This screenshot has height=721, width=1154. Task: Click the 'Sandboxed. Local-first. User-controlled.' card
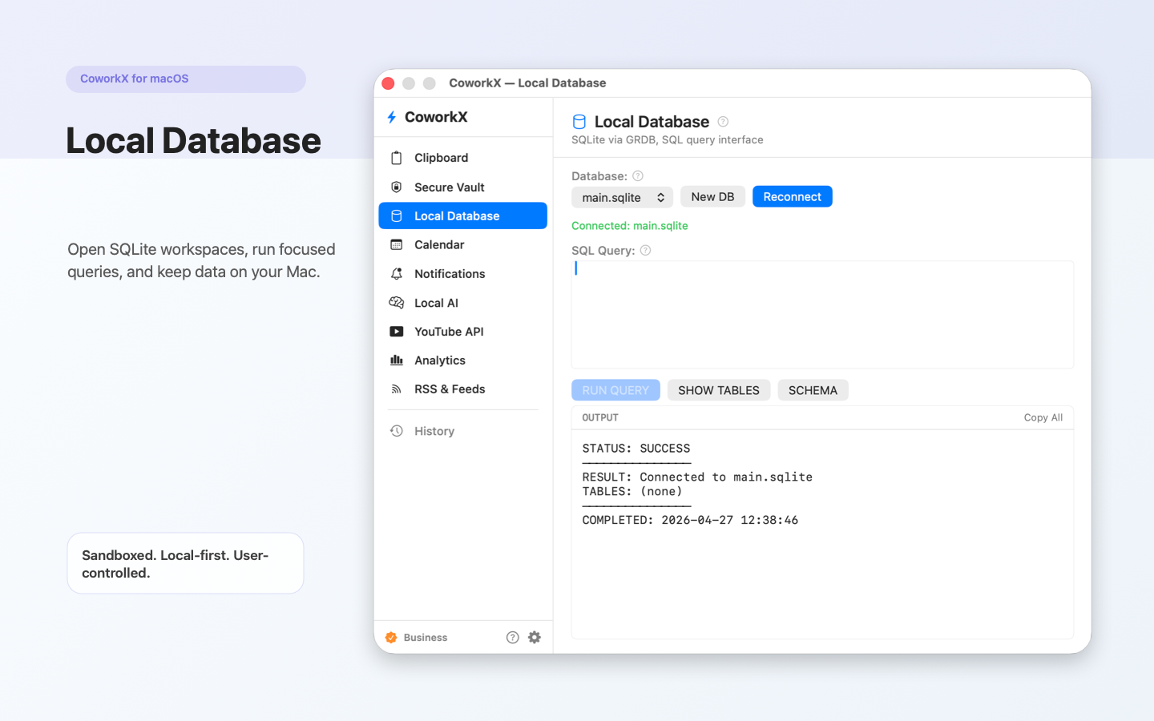[x=185, y=563]
